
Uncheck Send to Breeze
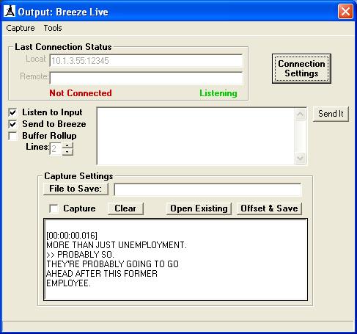[x=12, y=124]
